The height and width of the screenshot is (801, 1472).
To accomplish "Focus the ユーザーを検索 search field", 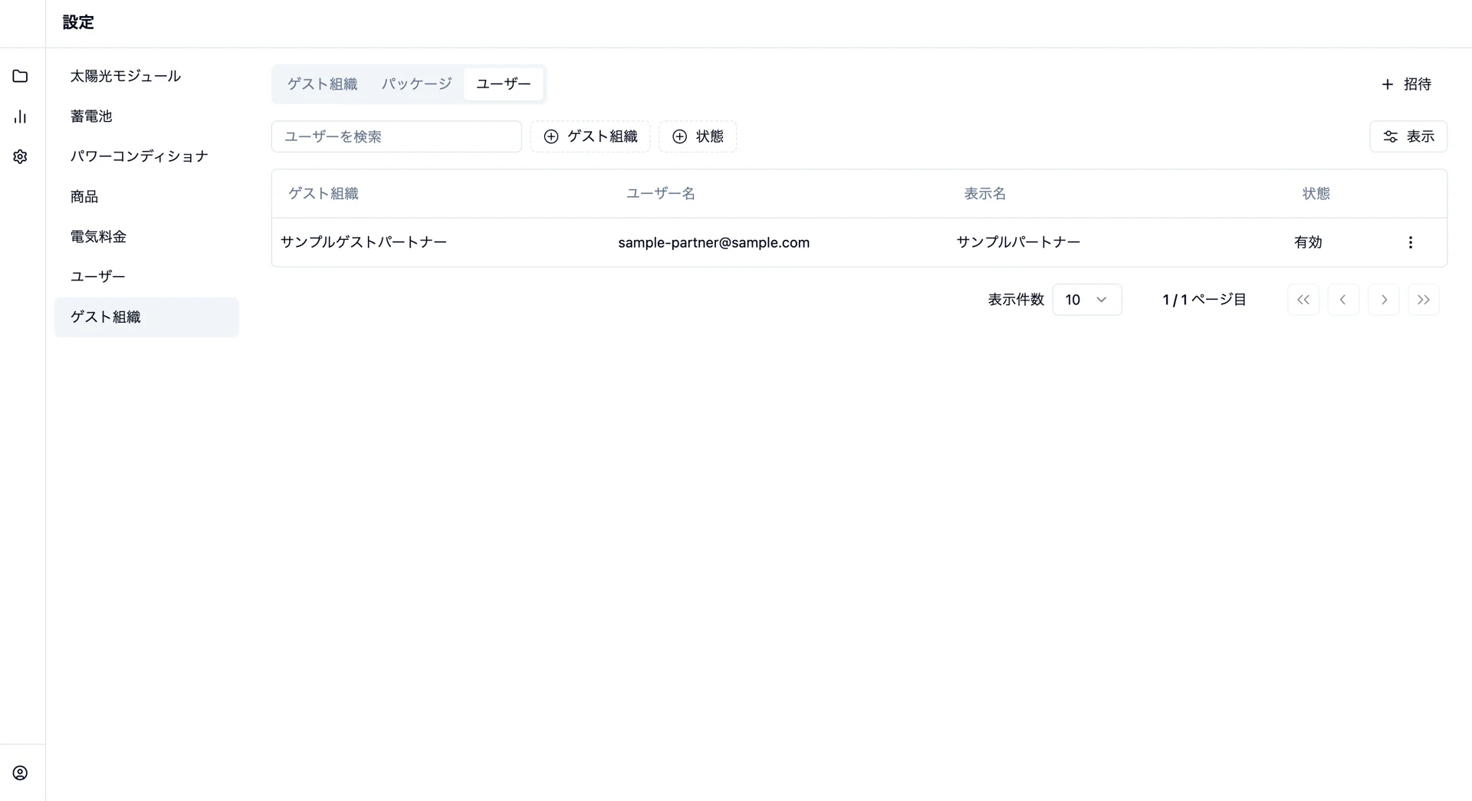I will (x=396, y=136).
